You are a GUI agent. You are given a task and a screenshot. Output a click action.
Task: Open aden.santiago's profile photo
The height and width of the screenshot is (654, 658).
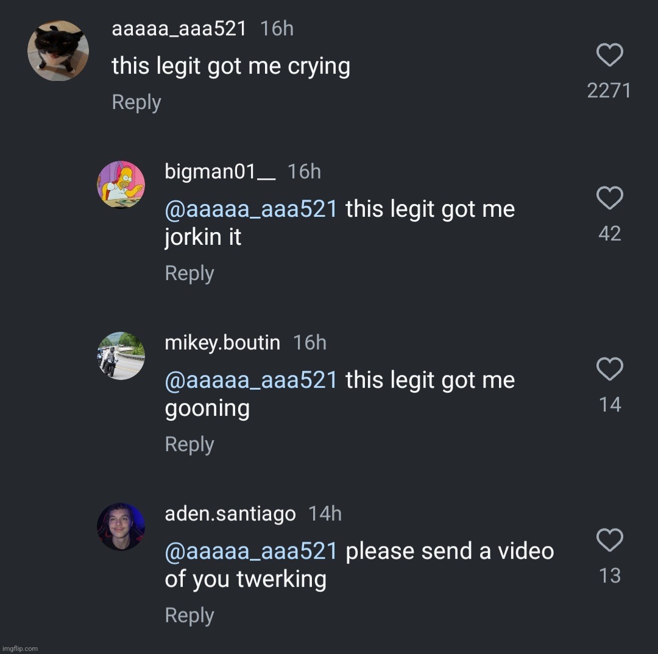click(x=121, y=527)
